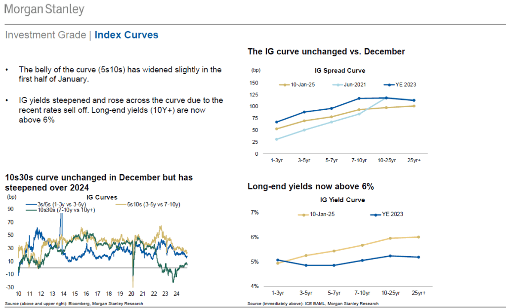The width and height of the screenshot is (506, 308).
Task: Click the 25yr+ point on the 10-Jan-25 yield line
Action: click(x=419, y=237)
